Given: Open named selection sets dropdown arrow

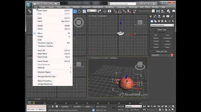Looking at the screenshot, I should point(154,11).
